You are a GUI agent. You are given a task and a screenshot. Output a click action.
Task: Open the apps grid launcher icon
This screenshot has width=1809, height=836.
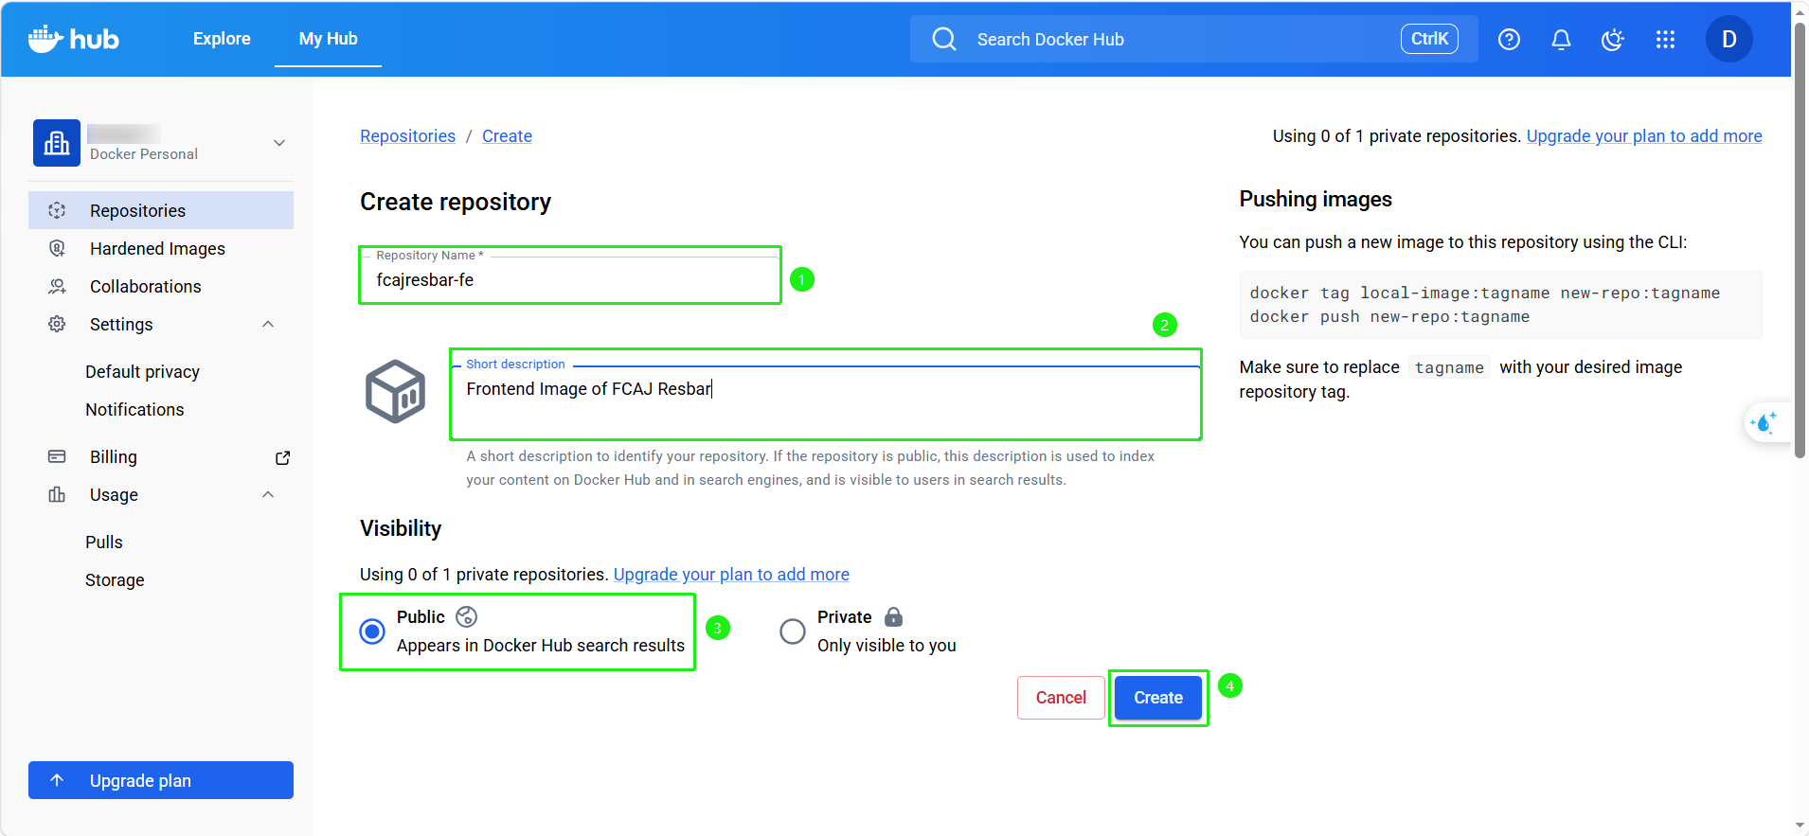[1665, 39]
